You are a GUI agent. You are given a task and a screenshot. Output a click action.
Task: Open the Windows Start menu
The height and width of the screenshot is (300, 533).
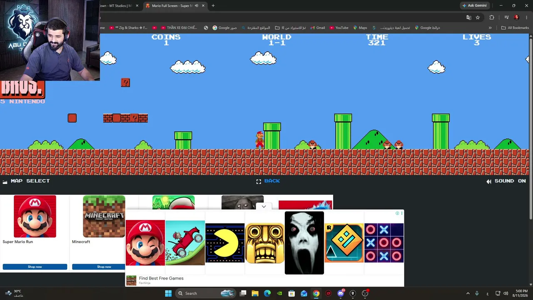coord(168,293)
